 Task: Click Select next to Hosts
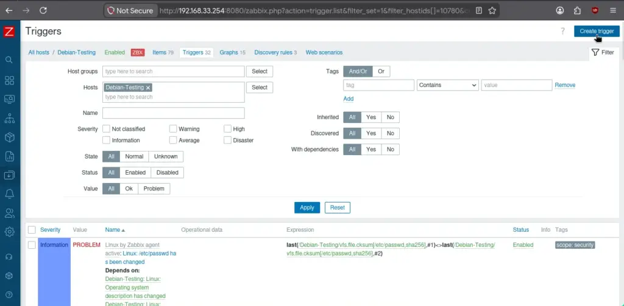pos(260,88)
